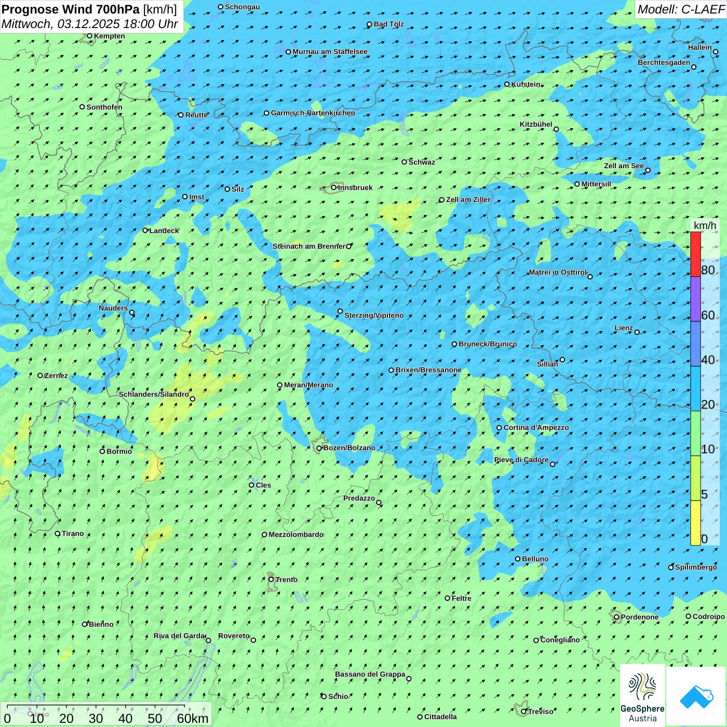Select the Garmisch-Partenkirchen marker
The width and height of the screenshot is (727, 727).
point(267,113)
